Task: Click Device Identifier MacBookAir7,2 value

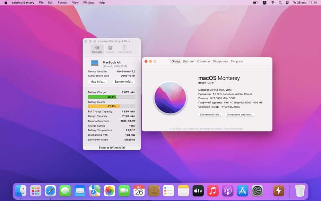Action: [126, 72]
